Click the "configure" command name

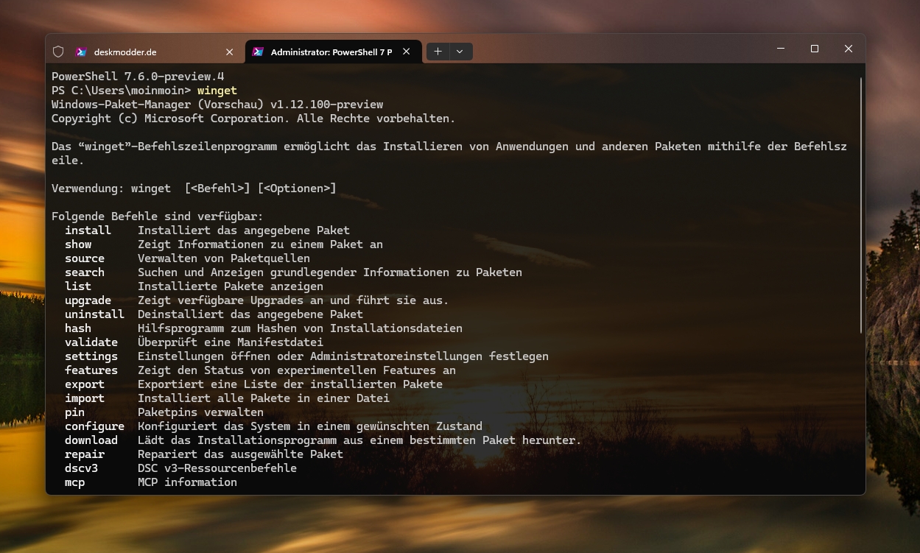click(x=94, y=426)
